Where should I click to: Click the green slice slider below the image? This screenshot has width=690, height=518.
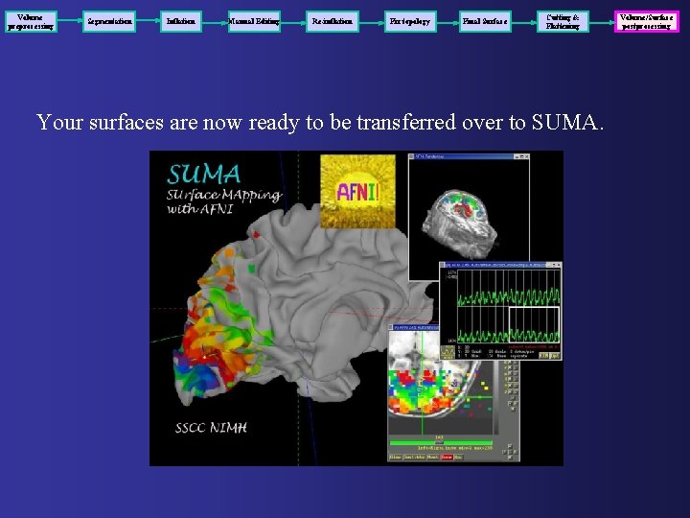click(441, 442)
